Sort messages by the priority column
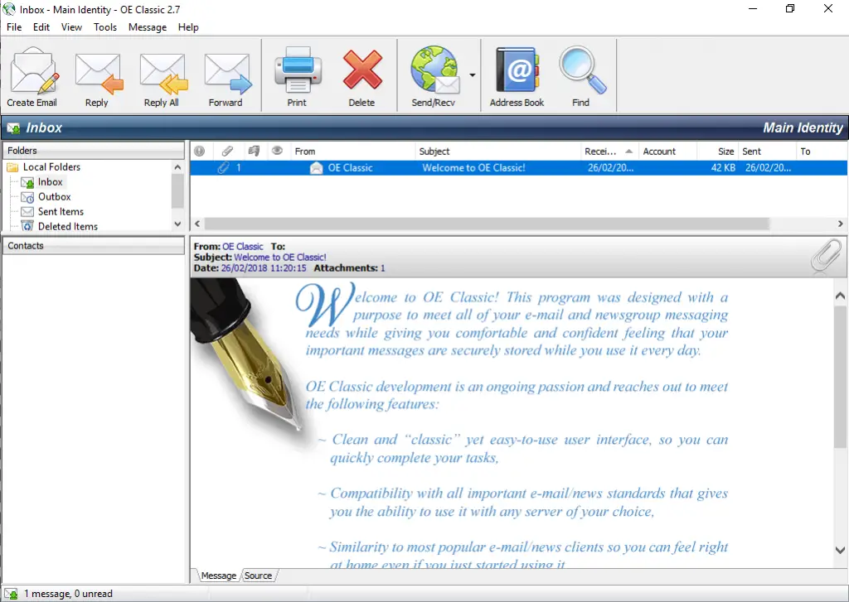 tap(200, 151)
